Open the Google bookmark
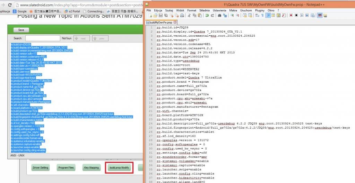355x183 pixels. [x=20, y=11]
